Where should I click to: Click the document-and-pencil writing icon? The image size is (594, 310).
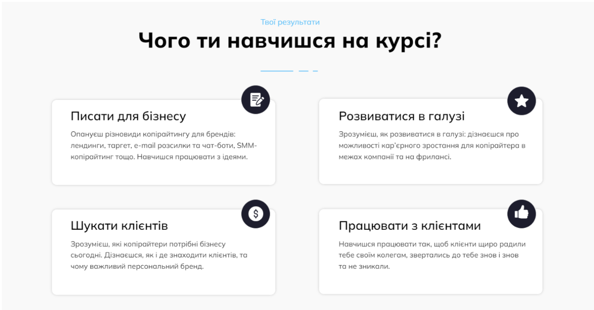pyautogui.click(x=256, y=99)
